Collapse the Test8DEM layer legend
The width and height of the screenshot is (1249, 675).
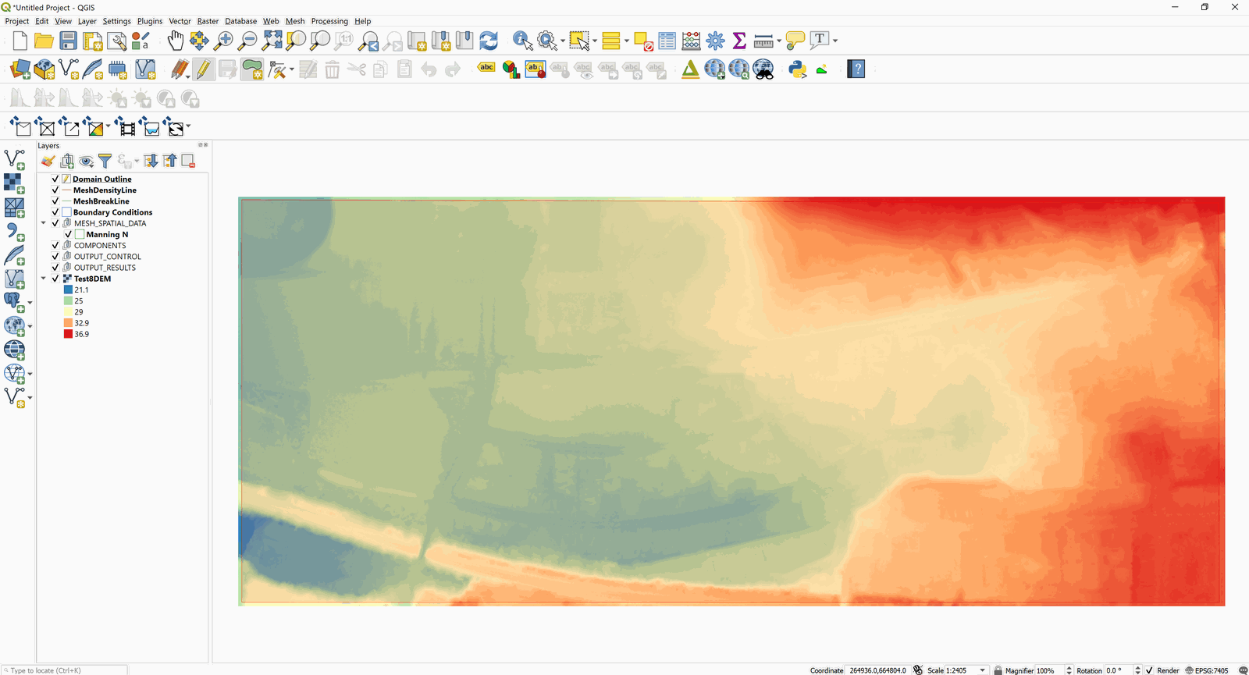[x=44, y=279]
